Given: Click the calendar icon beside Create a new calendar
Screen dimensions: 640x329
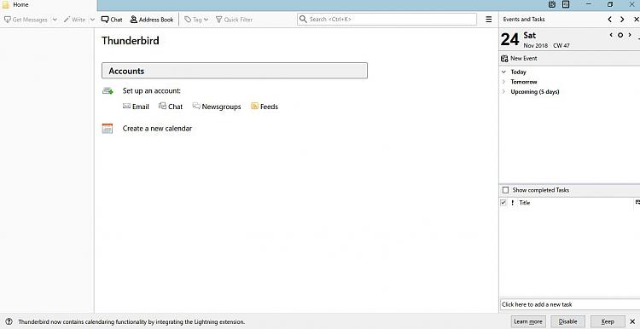Looking at the screenshot, I should pos(108,129).
